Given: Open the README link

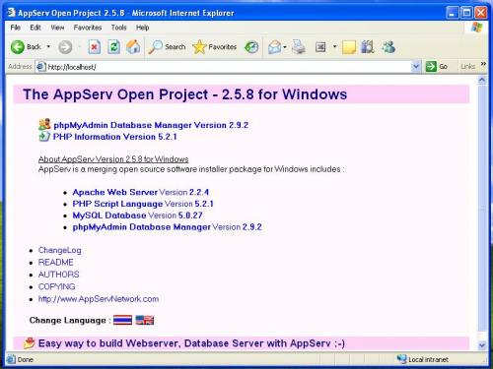Looking at the screenshot, I should (x=56, y=263).
